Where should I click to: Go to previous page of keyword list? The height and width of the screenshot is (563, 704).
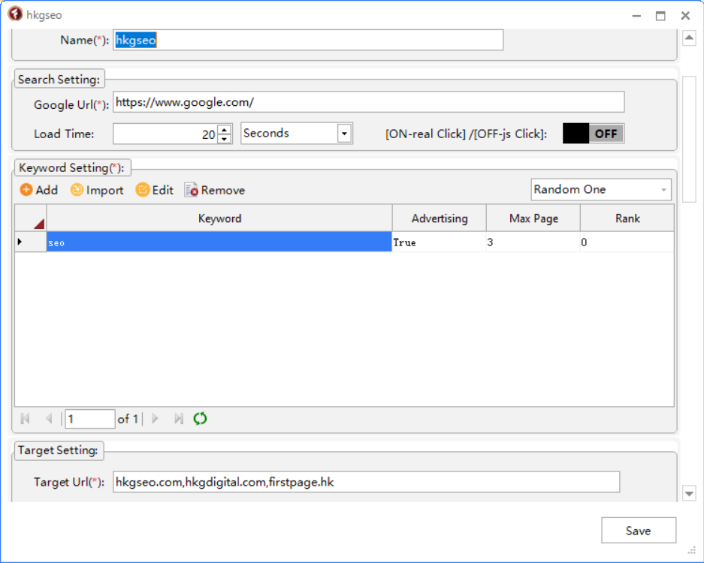pos(49,419)
